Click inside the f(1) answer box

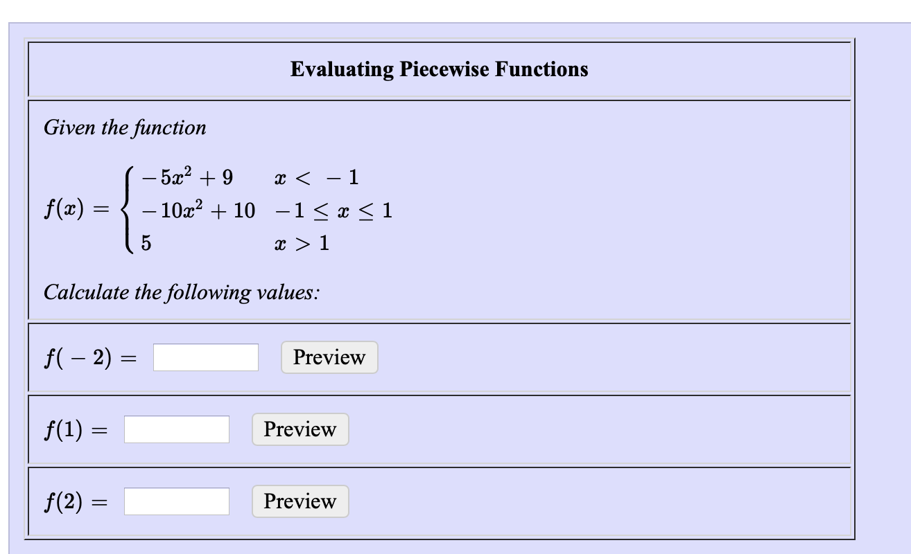point(176,429)
